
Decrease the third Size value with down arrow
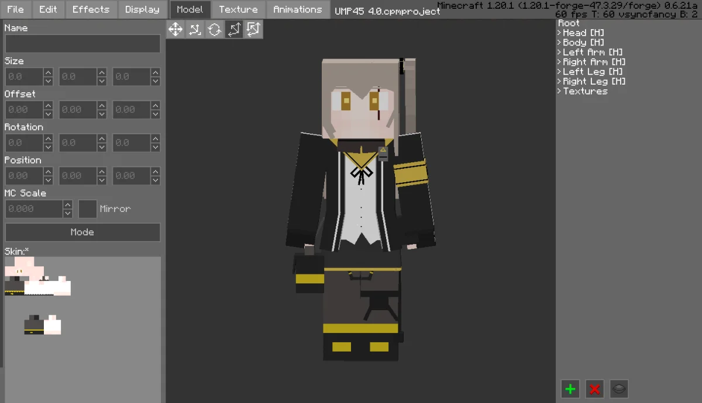(156, 81)
